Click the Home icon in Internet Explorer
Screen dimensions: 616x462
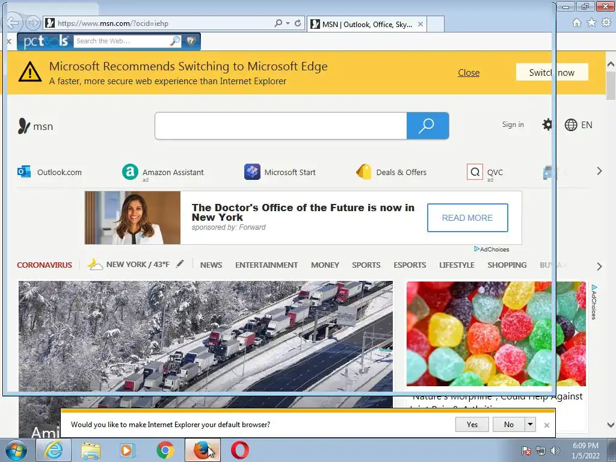(577, 23)
